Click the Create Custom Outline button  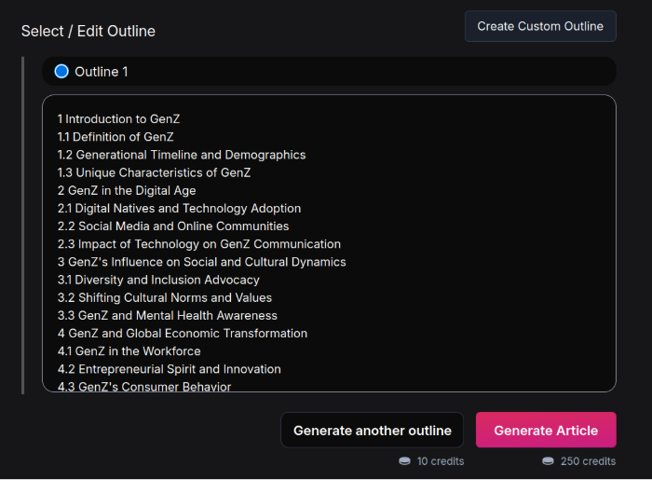(x=540, y=26)
